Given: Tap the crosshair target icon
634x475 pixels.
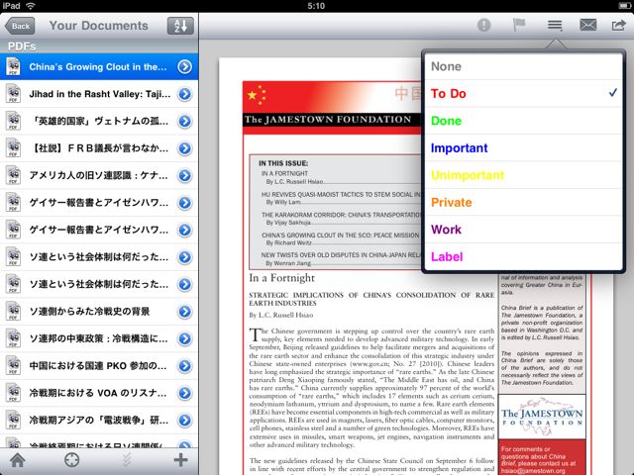Looking at the screenshot, I should [x=71, y=459].
